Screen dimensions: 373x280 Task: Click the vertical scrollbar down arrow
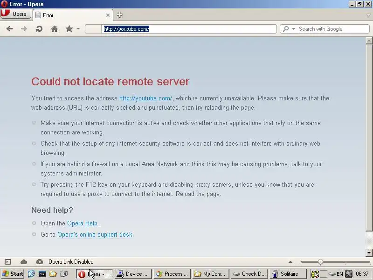coord(369,252)
